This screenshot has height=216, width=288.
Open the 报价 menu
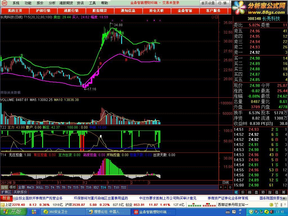click(x=40, y=3)
